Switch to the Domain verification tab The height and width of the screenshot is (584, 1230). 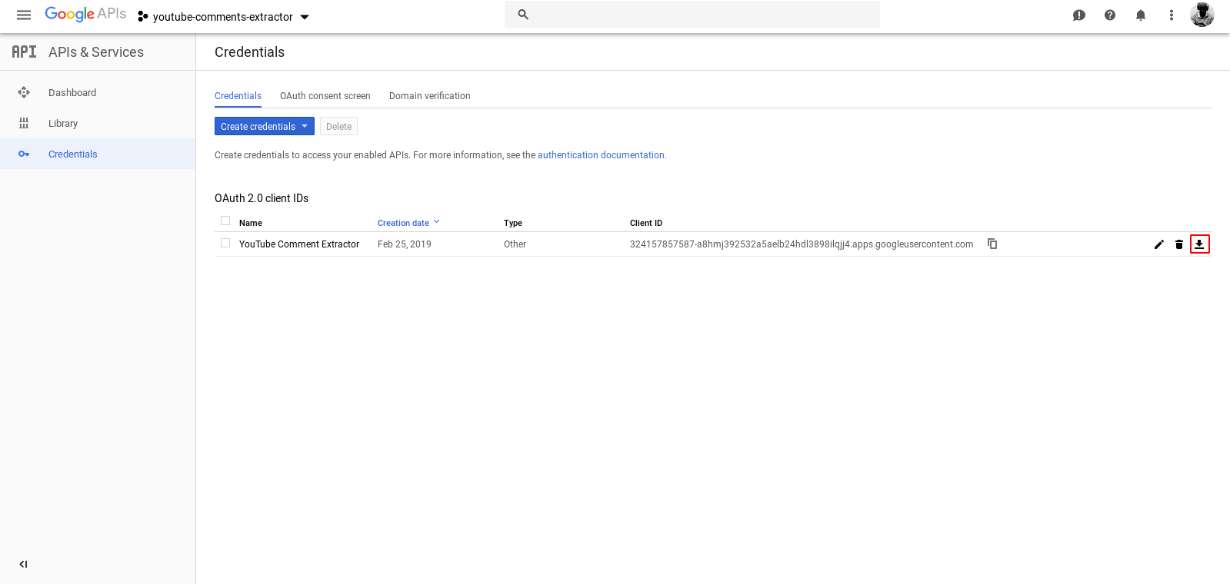[429, 96]
